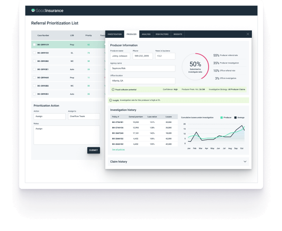Viewport: 282px width, 231px height.
Task: Click the priority score 73
Action: pos(88,53)
